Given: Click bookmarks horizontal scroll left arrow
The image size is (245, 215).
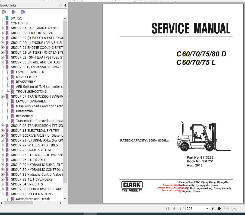Looking at the screenshot, I should click(1, 203).
